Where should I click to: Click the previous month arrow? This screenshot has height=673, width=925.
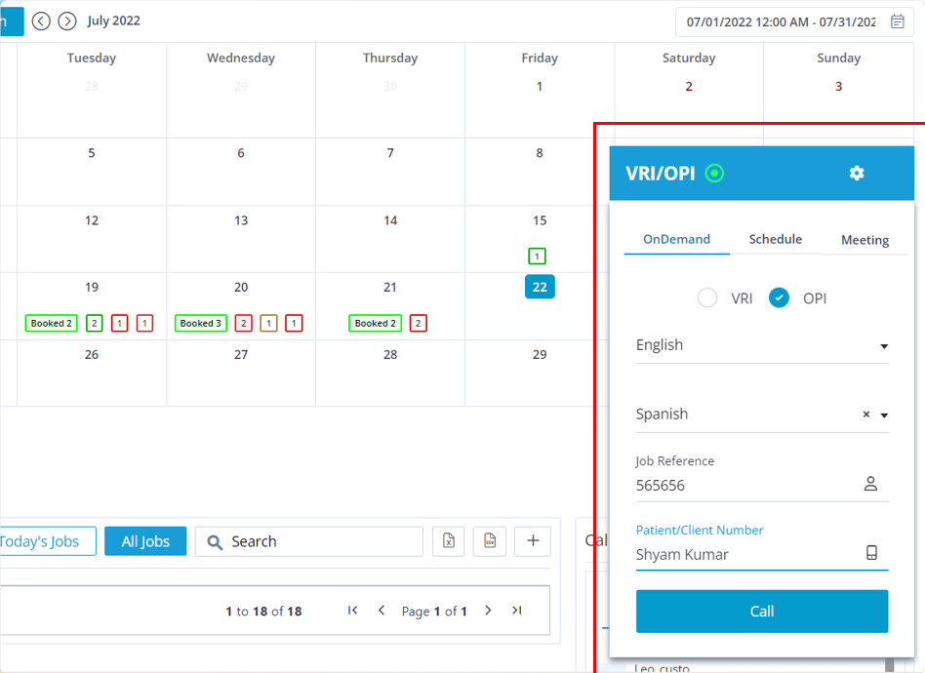click(41, 21)
